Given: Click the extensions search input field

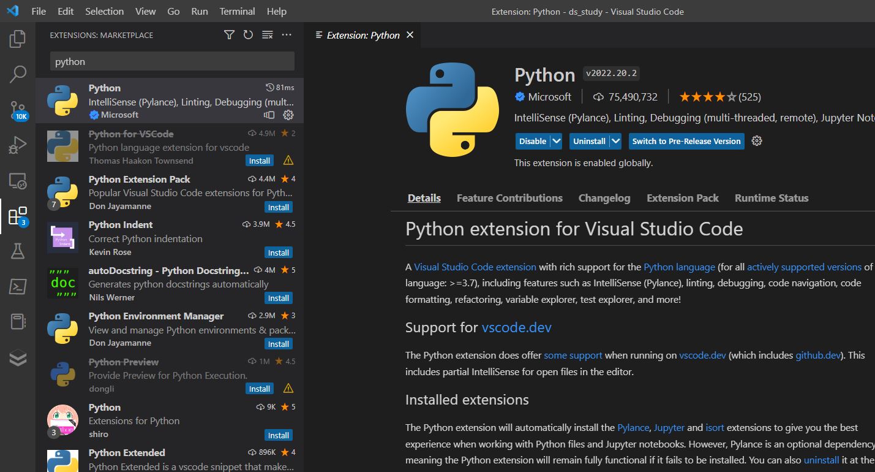Looking at the screenshot, I should click(x=172, y=61).
